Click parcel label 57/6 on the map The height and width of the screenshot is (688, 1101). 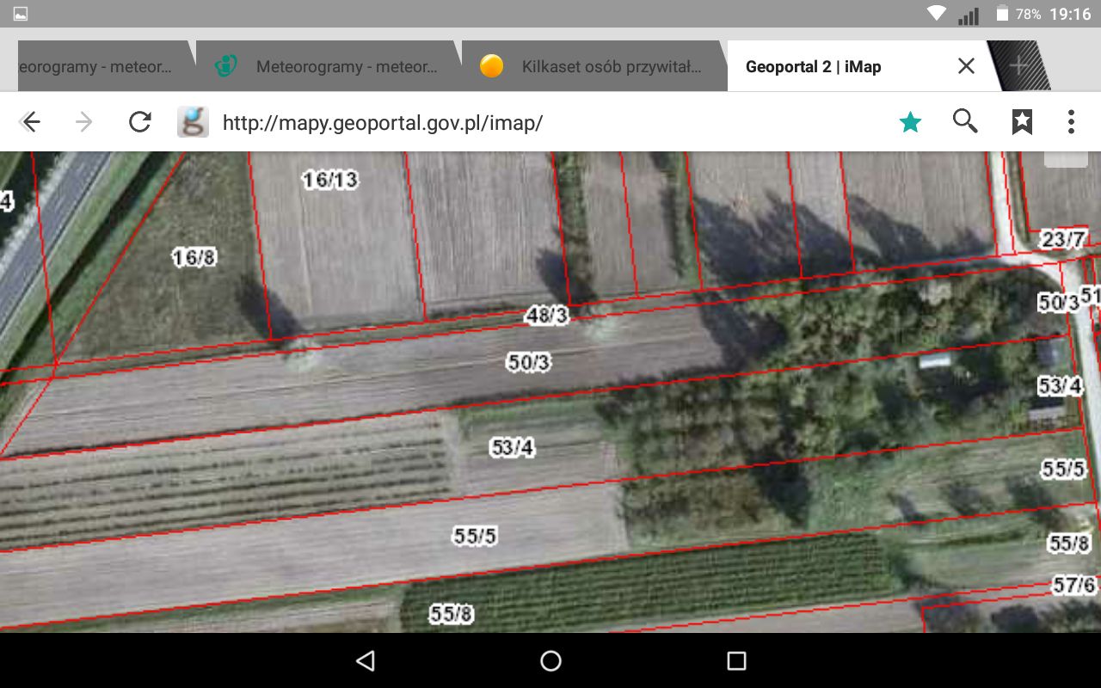click(x=1074, y=586)
